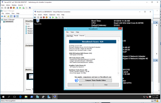This screenshot has width=161, height=103.
Task: Click search icon in taskbar
Action: click(9, 97)
